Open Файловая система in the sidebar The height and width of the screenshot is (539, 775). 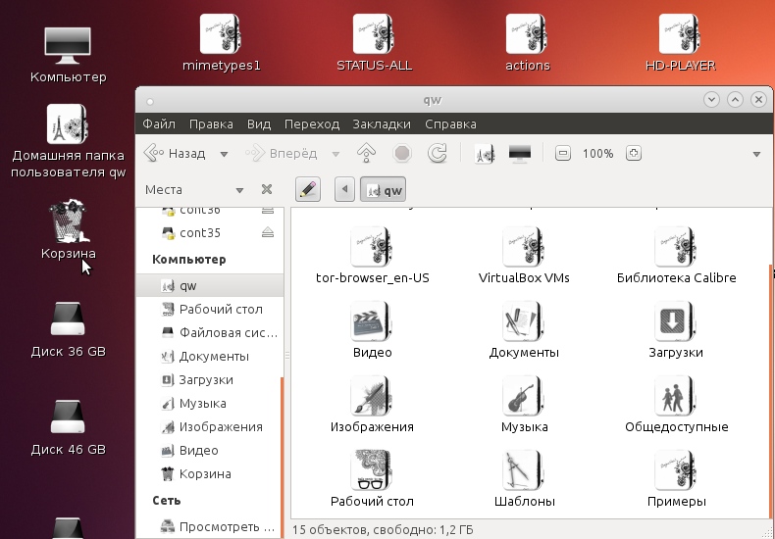[210, 332]
